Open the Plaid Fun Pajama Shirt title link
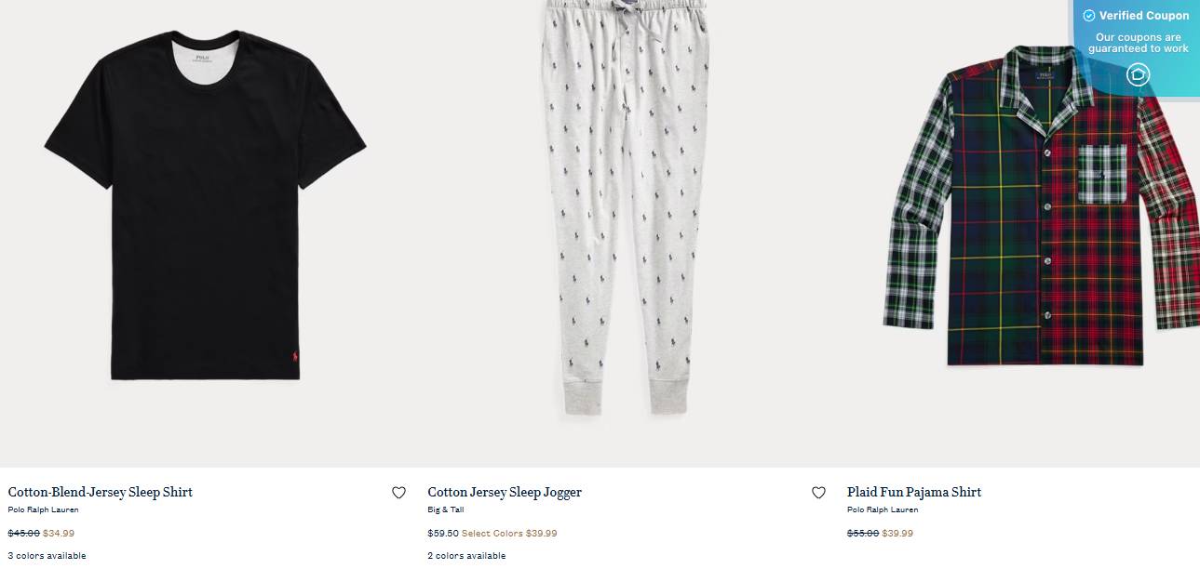The height and width of the screenshot is (582, 1200). click(914, 492)
